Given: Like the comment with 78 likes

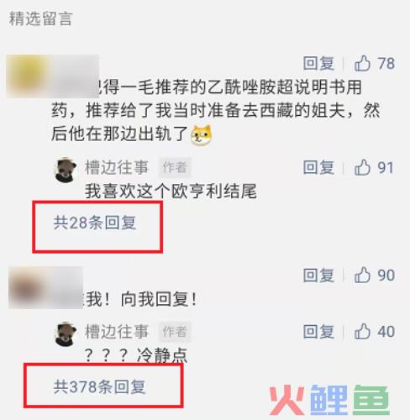Looking at the screenshot, I should tap(362, 63).
